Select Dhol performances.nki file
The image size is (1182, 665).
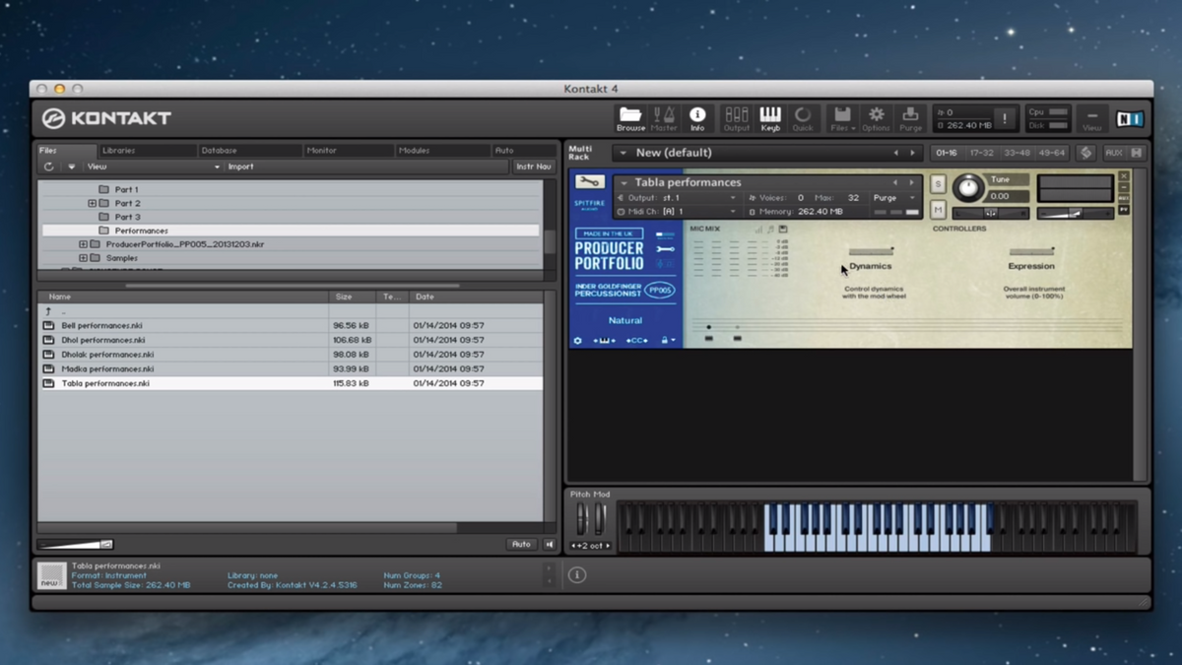pyautogui.click(x=102, y=340)
